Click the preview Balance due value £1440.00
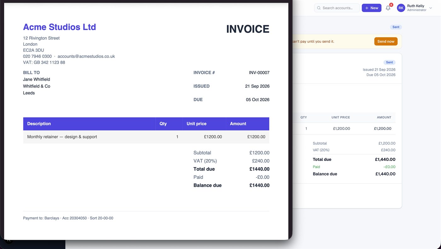The image size is (441, 249). pyautogui.click(x=259, y=185)
